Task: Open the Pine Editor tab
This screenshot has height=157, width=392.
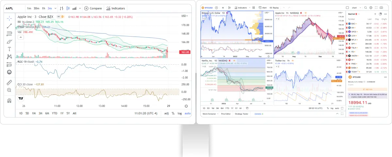Action: pyautogui.click(x=226, y=114)
